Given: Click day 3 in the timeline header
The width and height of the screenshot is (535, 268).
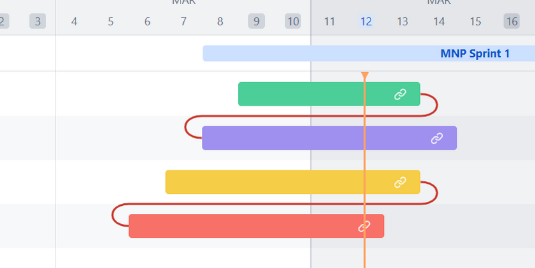Looking at the screenshot, I should pyautogui.click(x=37, y=21).
